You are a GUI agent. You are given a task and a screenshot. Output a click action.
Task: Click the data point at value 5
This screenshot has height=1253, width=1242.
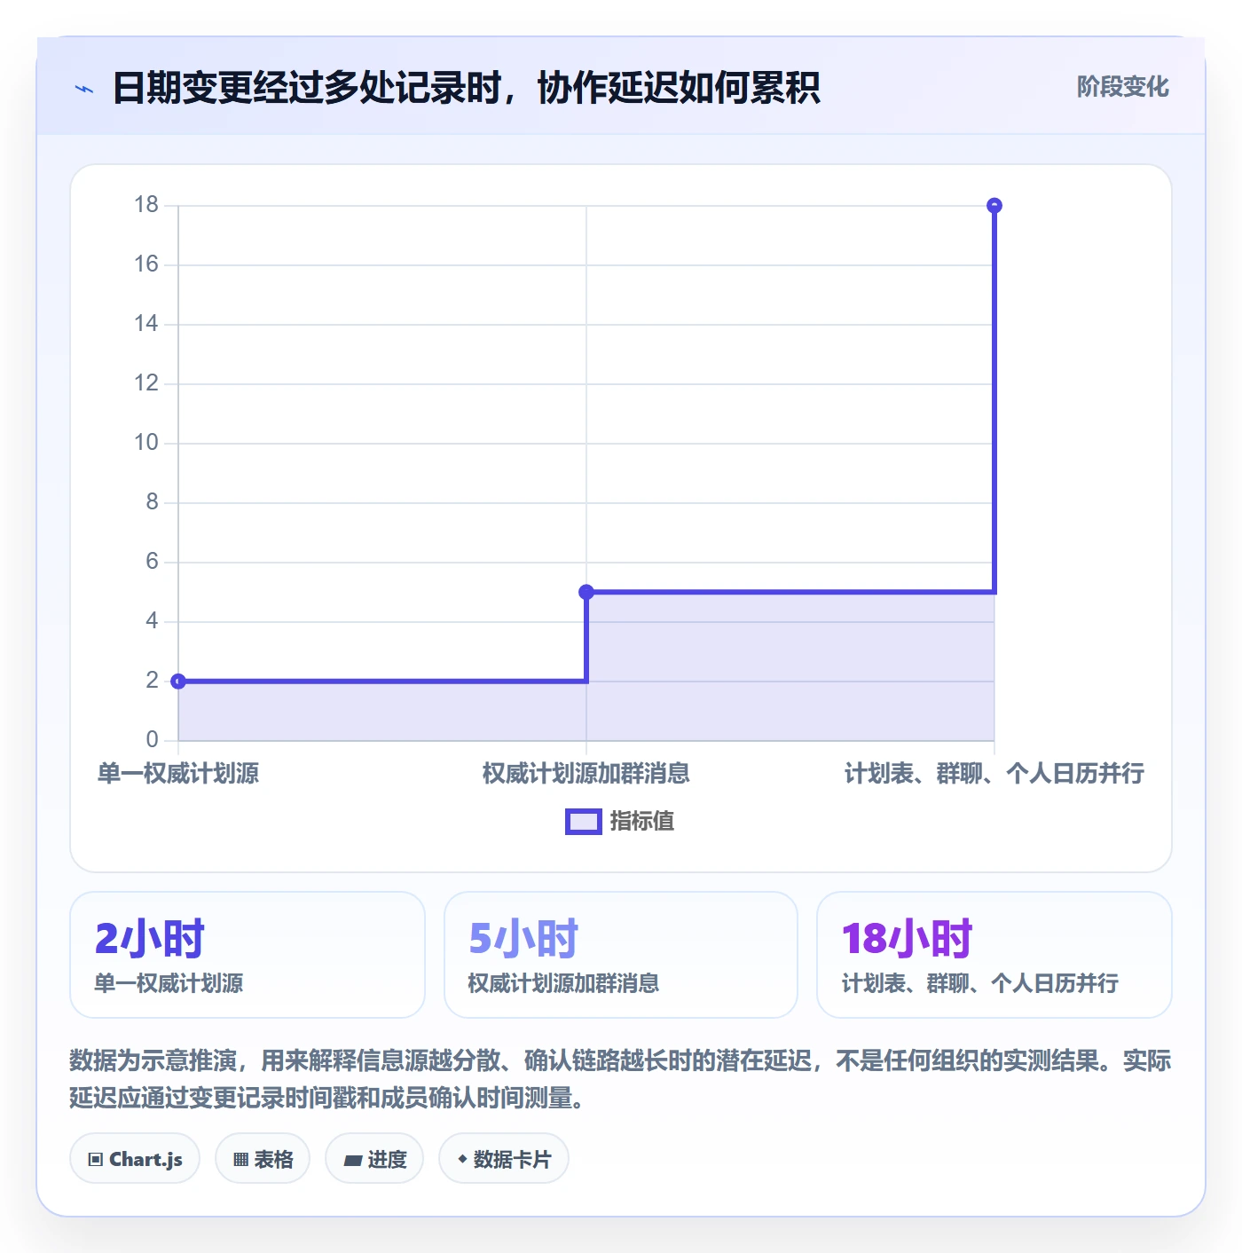[x=586, y=592]
